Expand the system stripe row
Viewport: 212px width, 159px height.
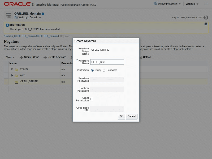[x=12, y=69]
